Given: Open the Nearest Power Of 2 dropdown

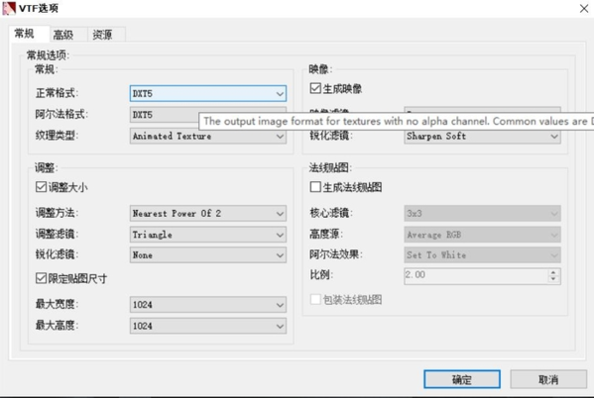Looking at the screenshot, I should [x=208, y=214].
